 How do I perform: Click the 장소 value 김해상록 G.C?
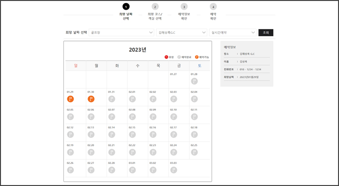coord(247,54)
